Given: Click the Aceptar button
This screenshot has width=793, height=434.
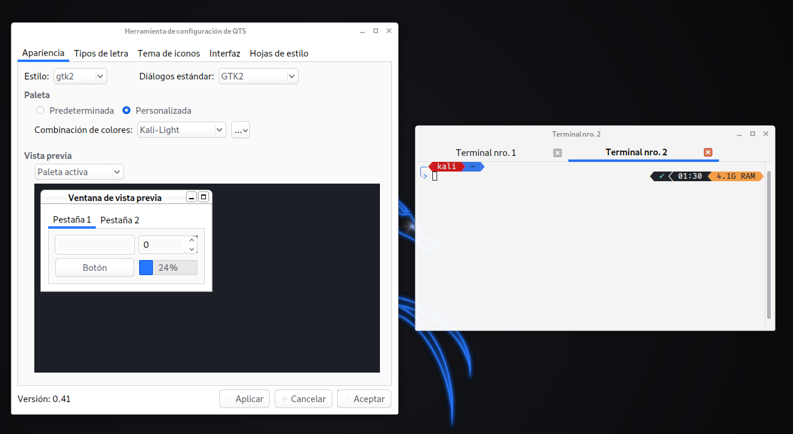Looking at the screenshot, I should (x=364, y=398).
